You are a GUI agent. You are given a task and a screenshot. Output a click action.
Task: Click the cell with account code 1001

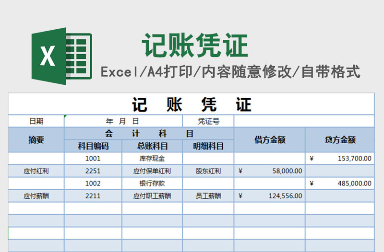pyautogui.click(x=93, y=158)
